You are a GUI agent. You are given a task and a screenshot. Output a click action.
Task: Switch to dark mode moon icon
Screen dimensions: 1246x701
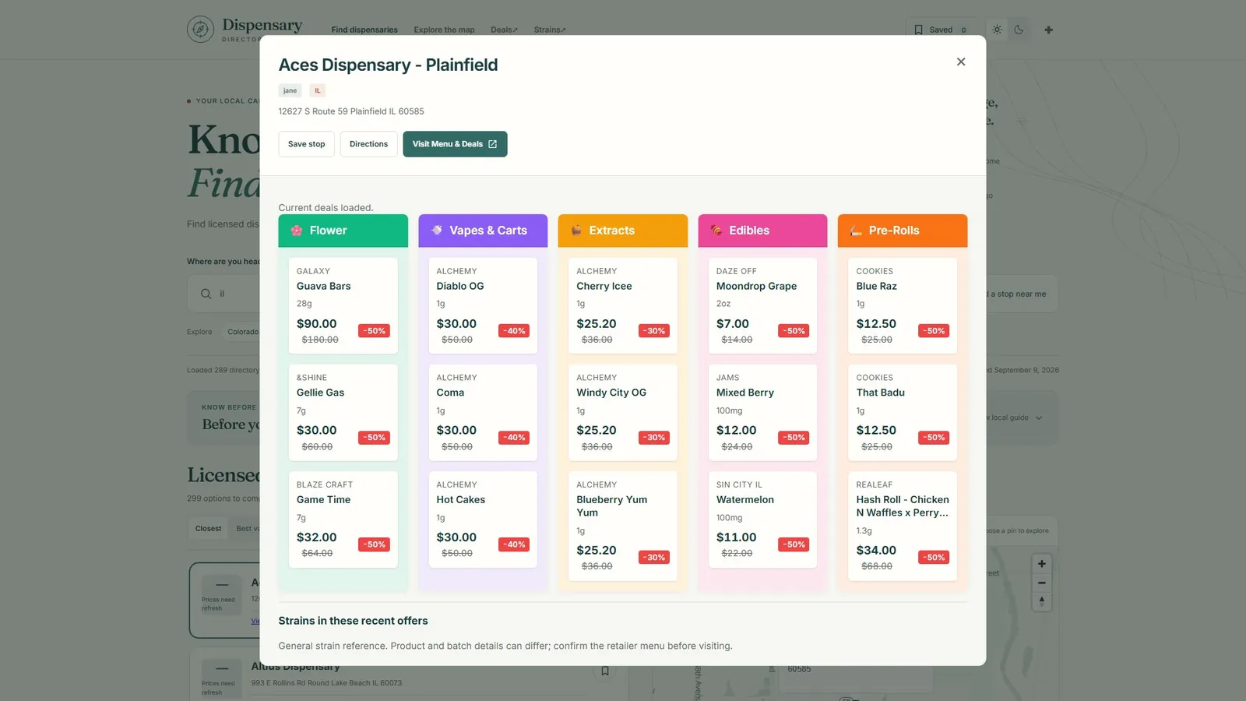tap(1019, 30)
